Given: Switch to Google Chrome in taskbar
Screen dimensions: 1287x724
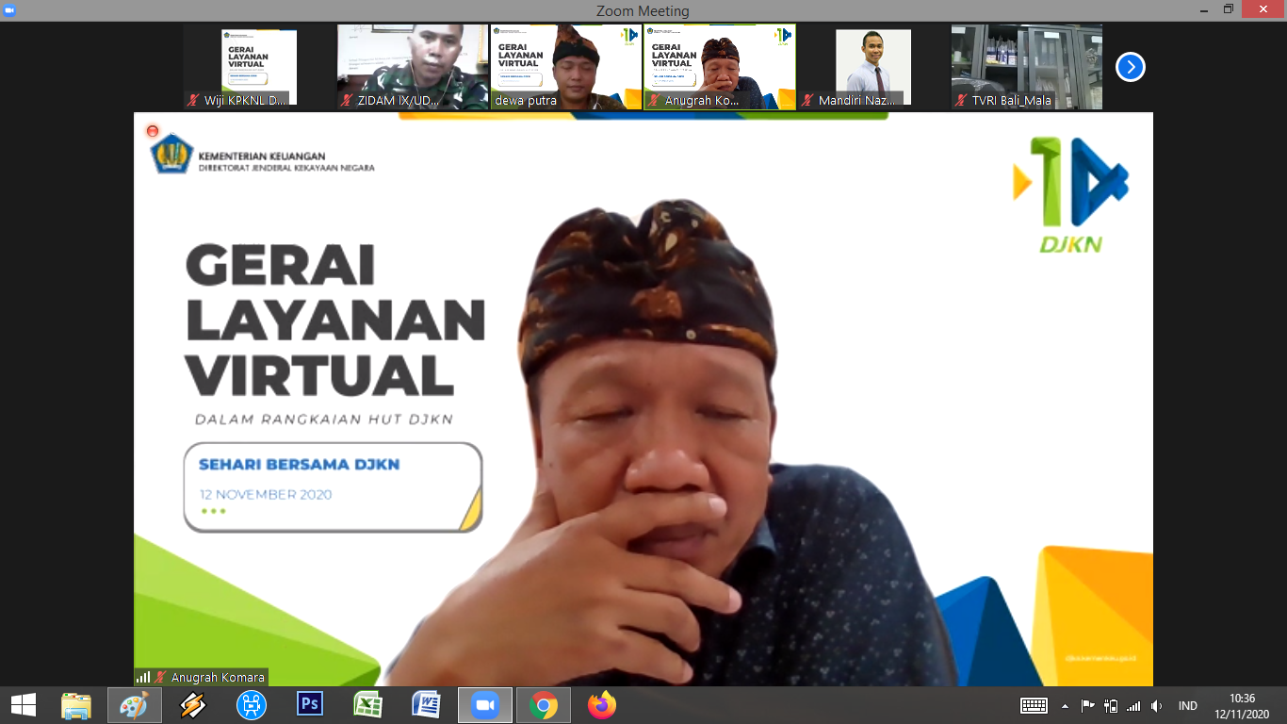Looking at the screenshot, I should tap(543, 705).
